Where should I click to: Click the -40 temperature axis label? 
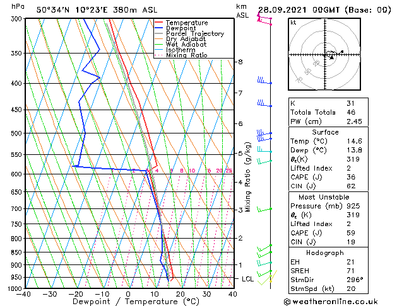[x=23, y=294]
